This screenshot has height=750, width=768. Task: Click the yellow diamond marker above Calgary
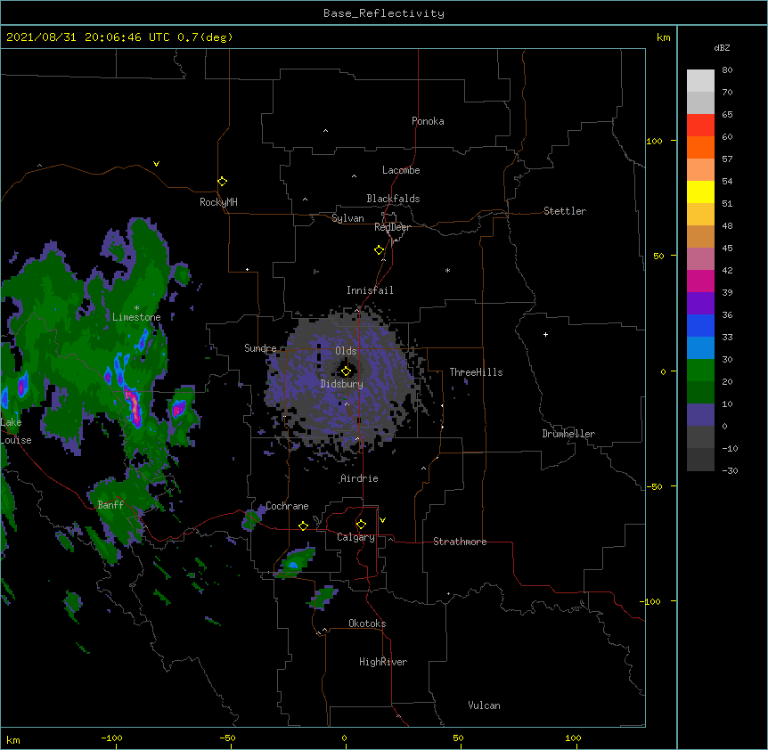361,525
